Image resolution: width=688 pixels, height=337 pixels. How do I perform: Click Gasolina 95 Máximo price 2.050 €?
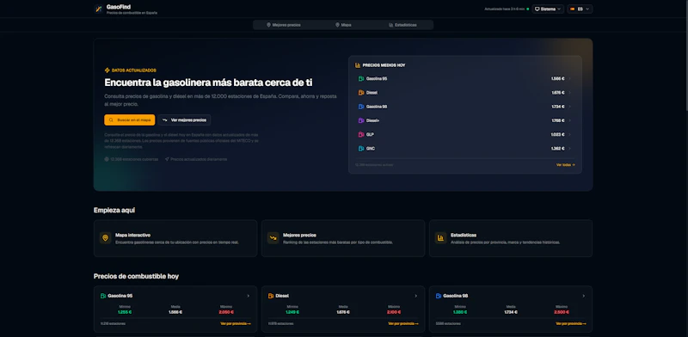(226, 312)
